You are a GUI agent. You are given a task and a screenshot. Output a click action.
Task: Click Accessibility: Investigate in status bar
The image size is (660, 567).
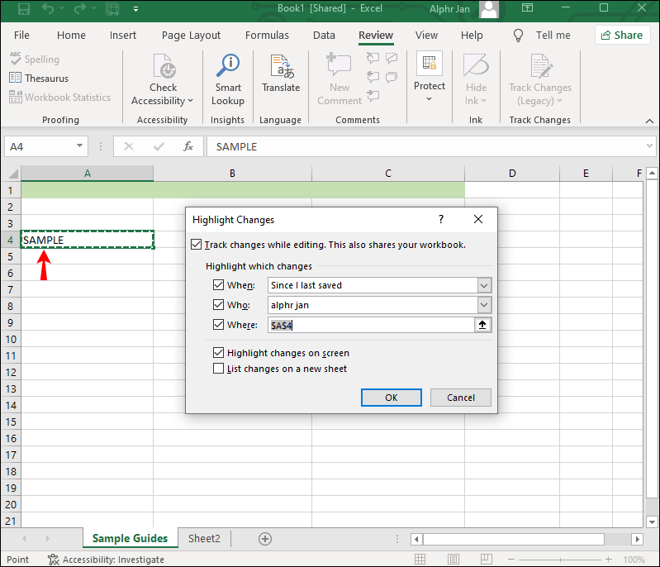(106, 560)
